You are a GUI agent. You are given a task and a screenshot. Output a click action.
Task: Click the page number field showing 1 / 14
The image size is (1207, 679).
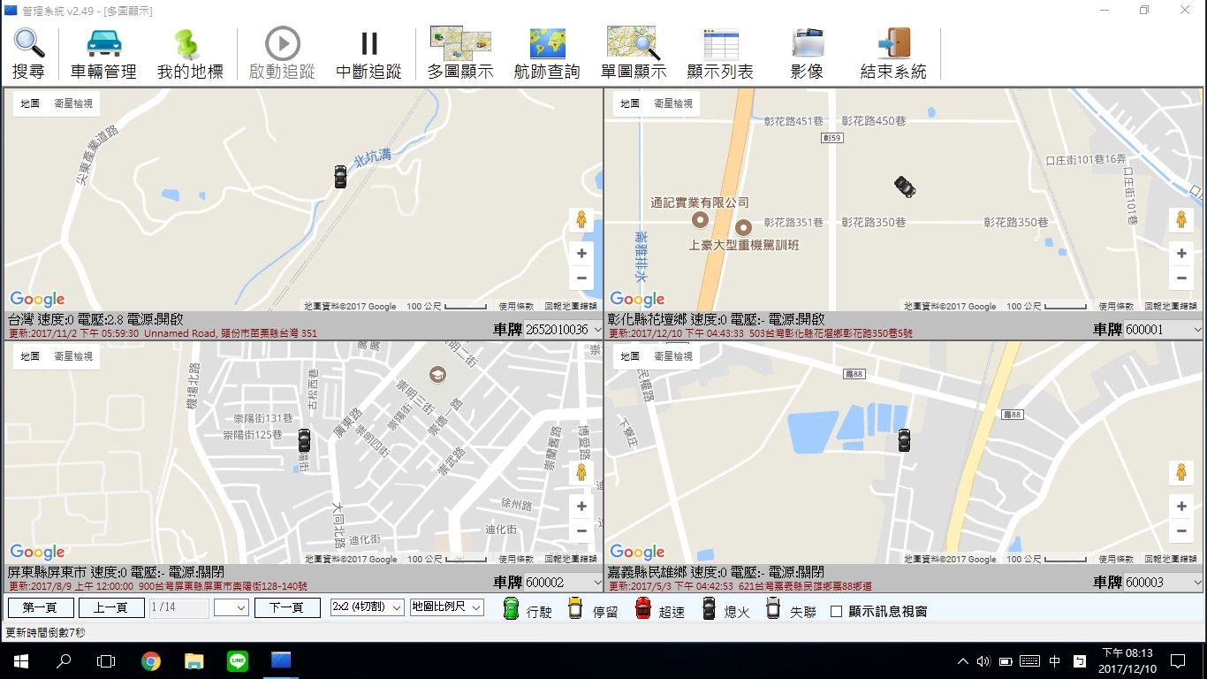tap(179, 607)
